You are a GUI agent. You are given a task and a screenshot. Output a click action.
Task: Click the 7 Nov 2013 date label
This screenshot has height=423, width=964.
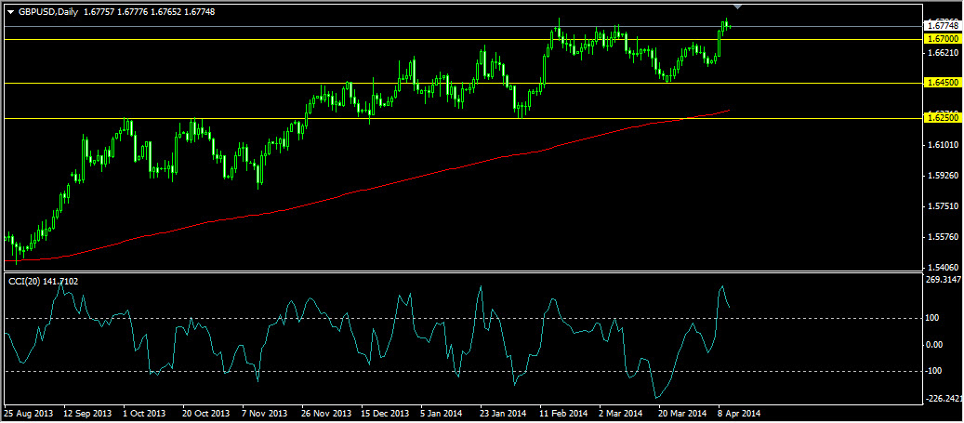265,413
